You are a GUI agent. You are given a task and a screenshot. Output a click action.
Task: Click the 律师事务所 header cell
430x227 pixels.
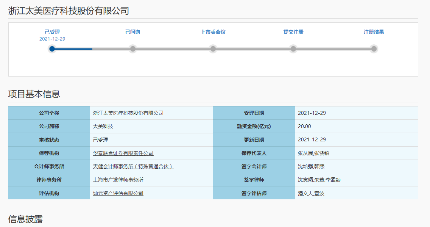(x=49, y=180)
